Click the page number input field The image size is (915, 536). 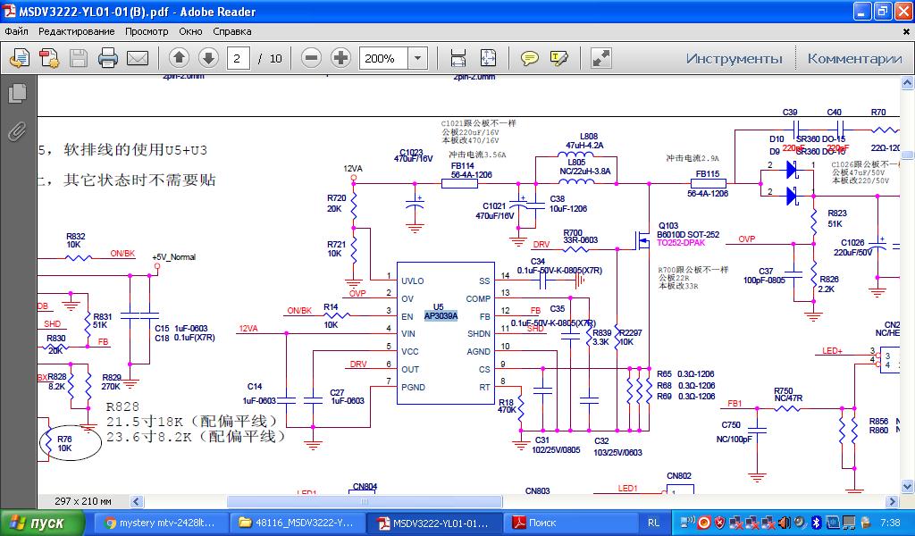pyautogui.click(x=239, y=58)
